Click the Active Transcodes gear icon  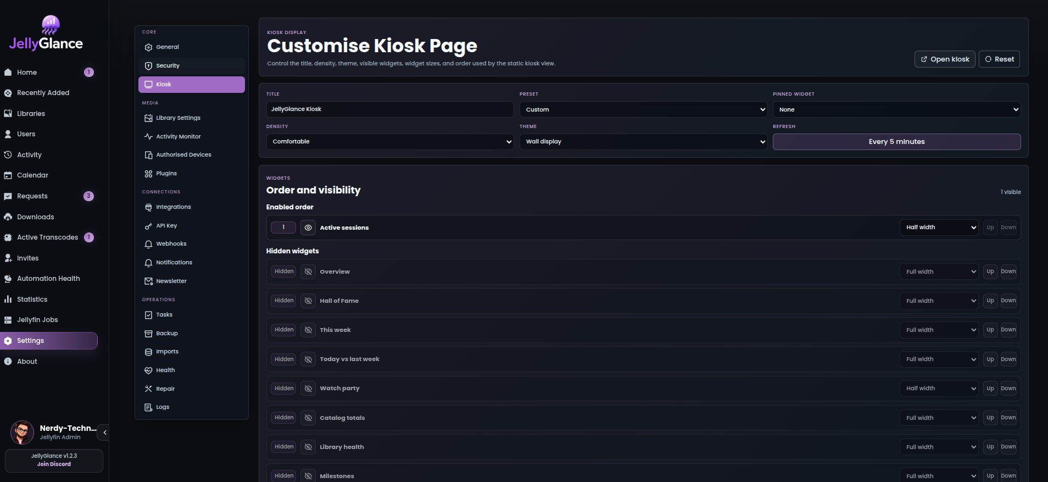pos(8,237)
